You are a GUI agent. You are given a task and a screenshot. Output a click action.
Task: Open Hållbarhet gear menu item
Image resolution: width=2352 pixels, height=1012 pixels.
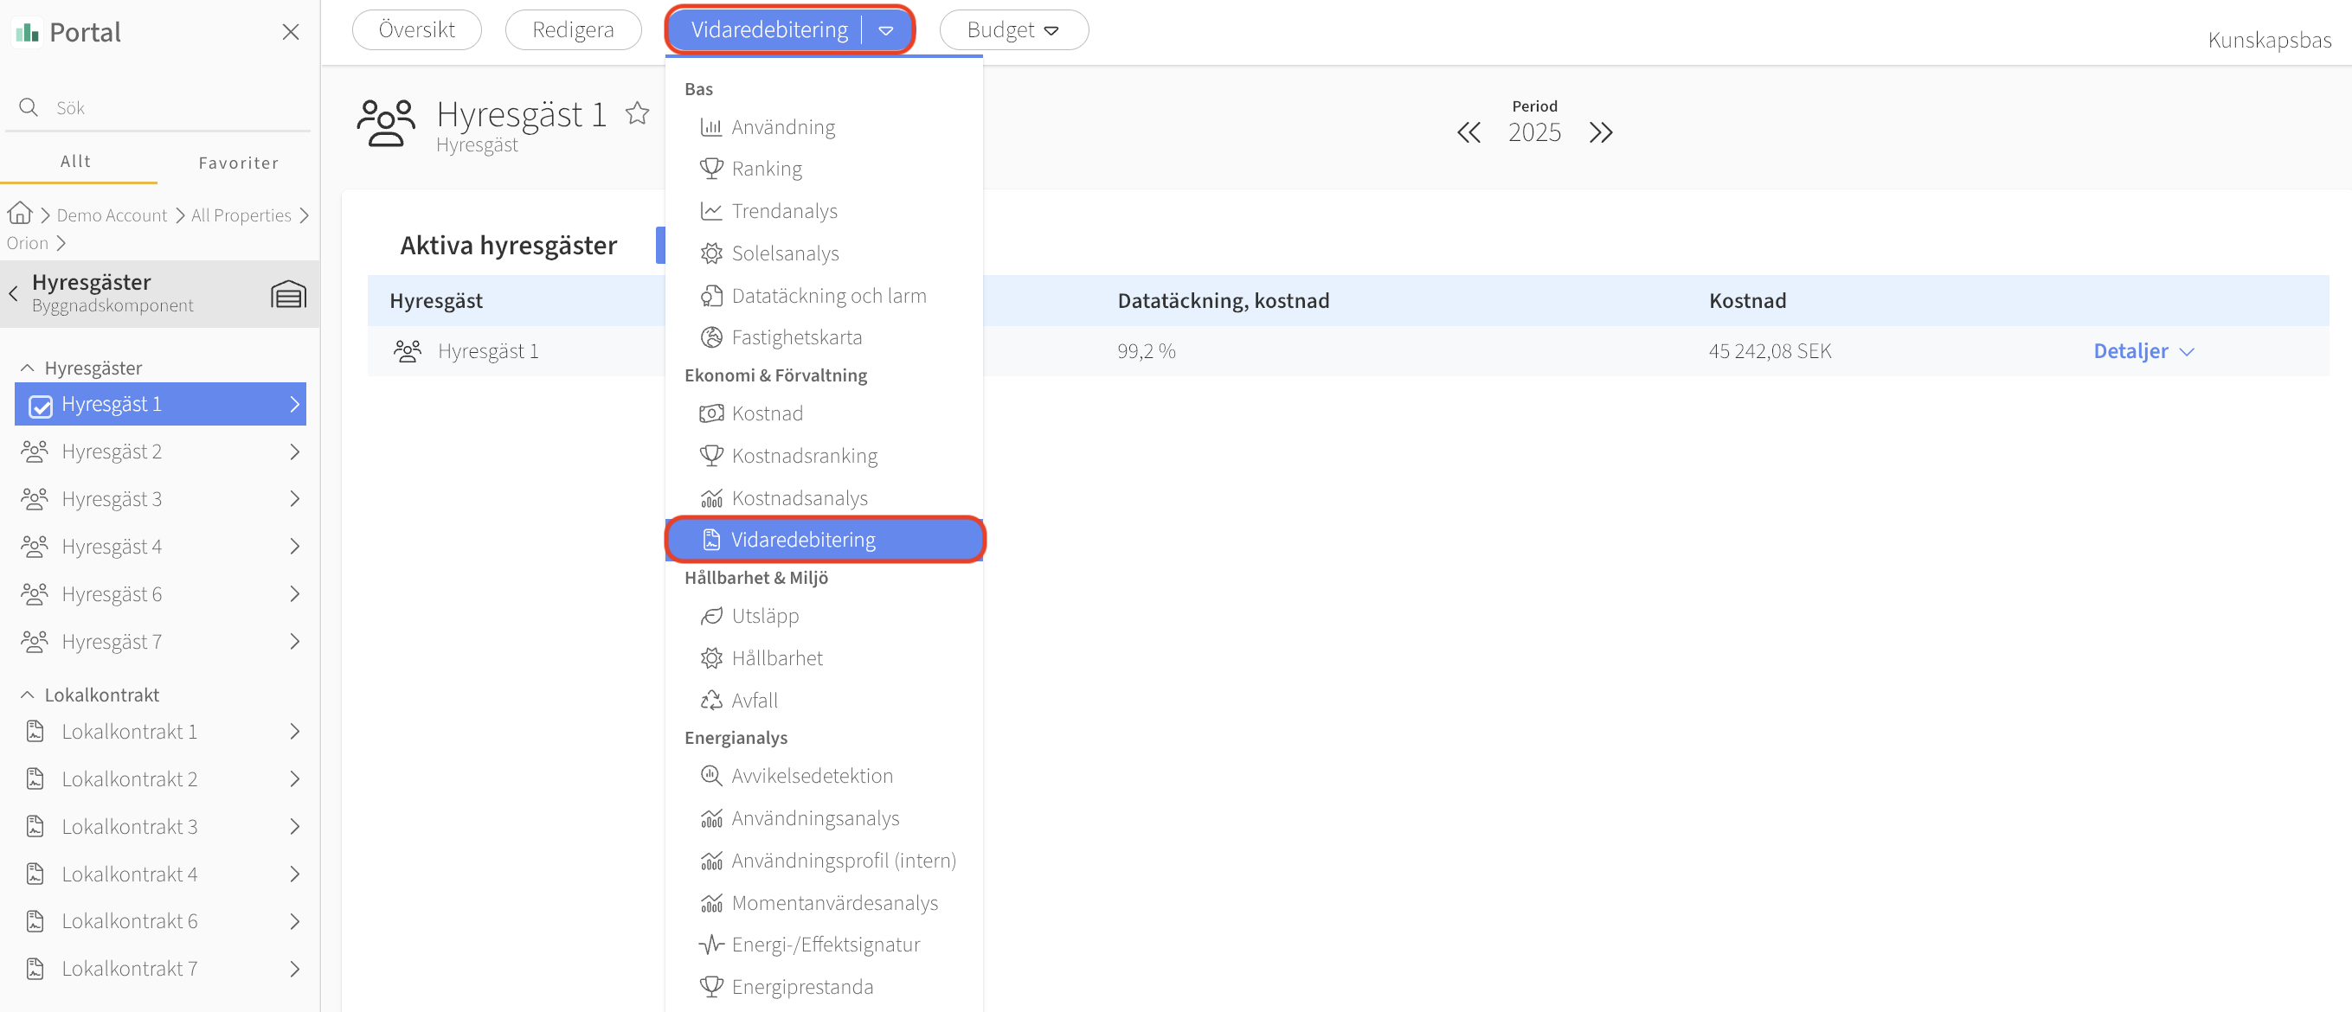coord(824,658)
